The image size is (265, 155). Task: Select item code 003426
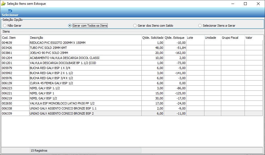tap(7, 48)
